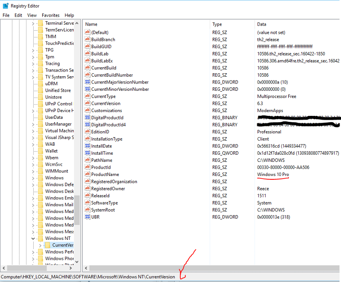Open the Edit menu

(x=18, y=15)
